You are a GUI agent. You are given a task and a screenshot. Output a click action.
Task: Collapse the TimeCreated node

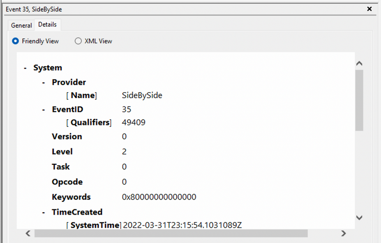click(x=43, y=212)
